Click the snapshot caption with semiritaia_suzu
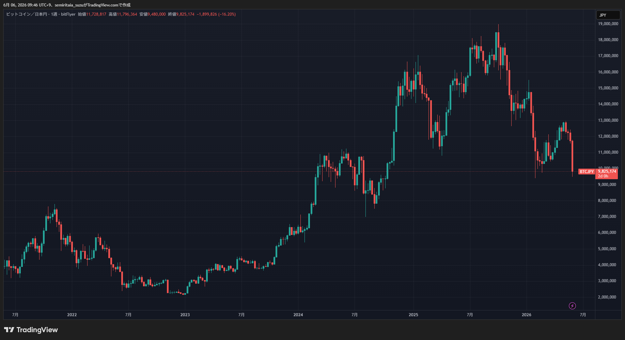This screenshot has width=625, height=340. [67, 5]
